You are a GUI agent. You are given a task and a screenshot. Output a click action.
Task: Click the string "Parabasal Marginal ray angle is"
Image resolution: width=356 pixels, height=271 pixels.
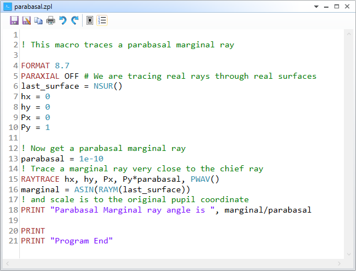tap(132, 210)
